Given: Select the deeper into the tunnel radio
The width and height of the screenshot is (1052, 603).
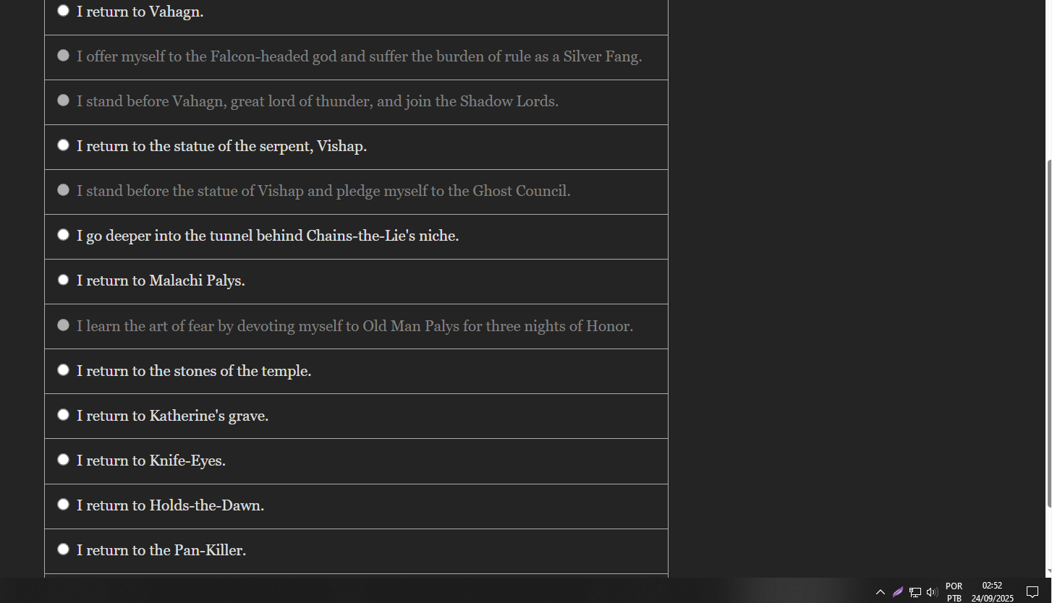Looking at the screenshot, I should point(64,235).
